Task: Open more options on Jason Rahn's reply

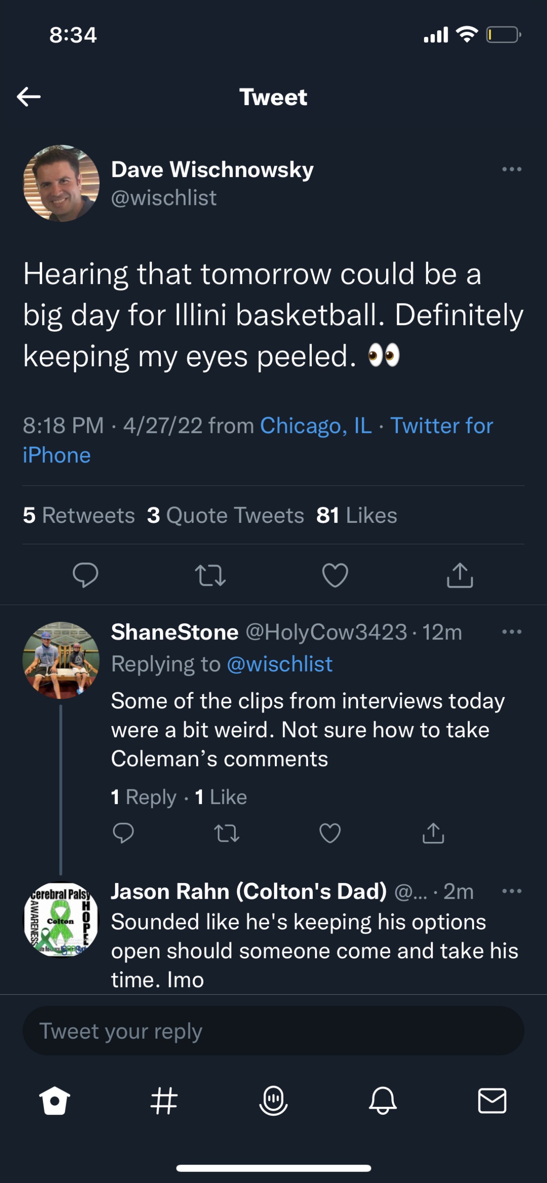Action: point(512,891)
